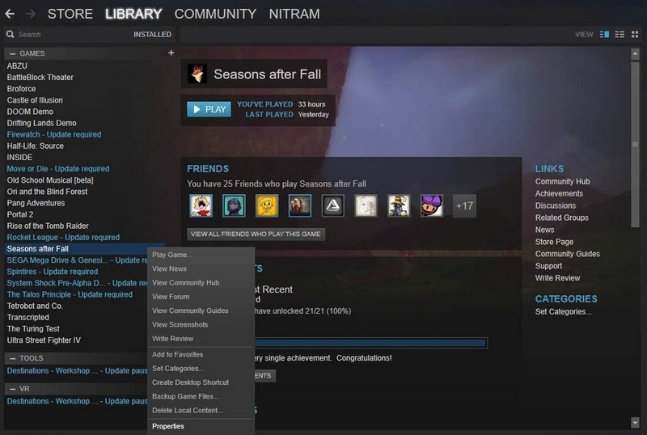
Task: Choose Add to Favorites in context menu
Action: point(201,354)
